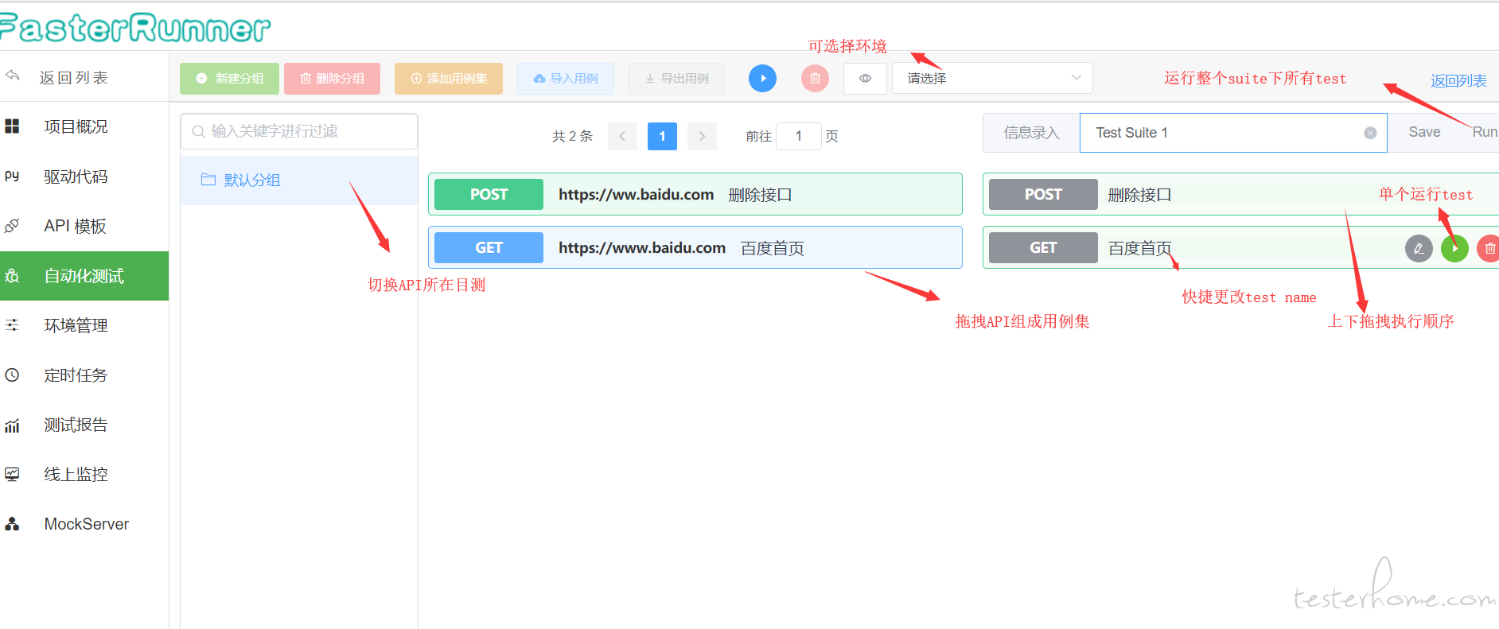This screenshot has width=1499, height=629.
Task: Toggle the eye preview icon button
Action: 865,78
